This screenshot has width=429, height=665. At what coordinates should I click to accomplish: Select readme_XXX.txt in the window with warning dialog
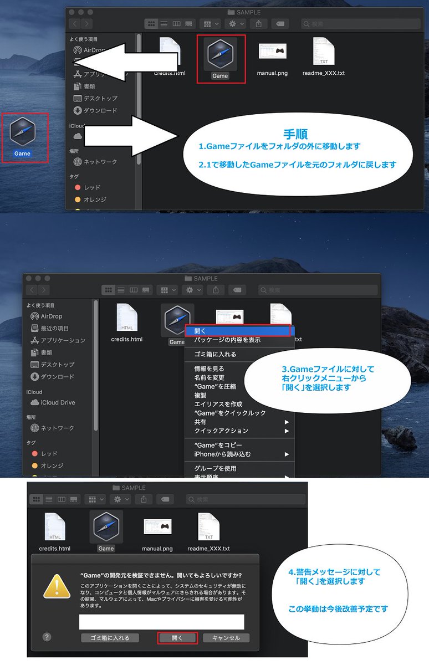pyautogui.click(x=208, y=527)
